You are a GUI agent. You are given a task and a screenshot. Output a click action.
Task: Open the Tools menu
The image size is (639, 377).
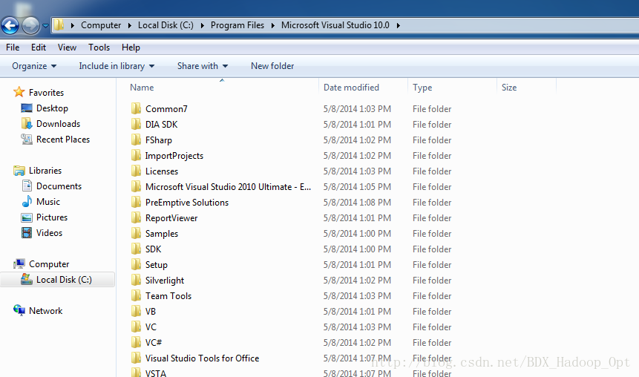point(99,47)
